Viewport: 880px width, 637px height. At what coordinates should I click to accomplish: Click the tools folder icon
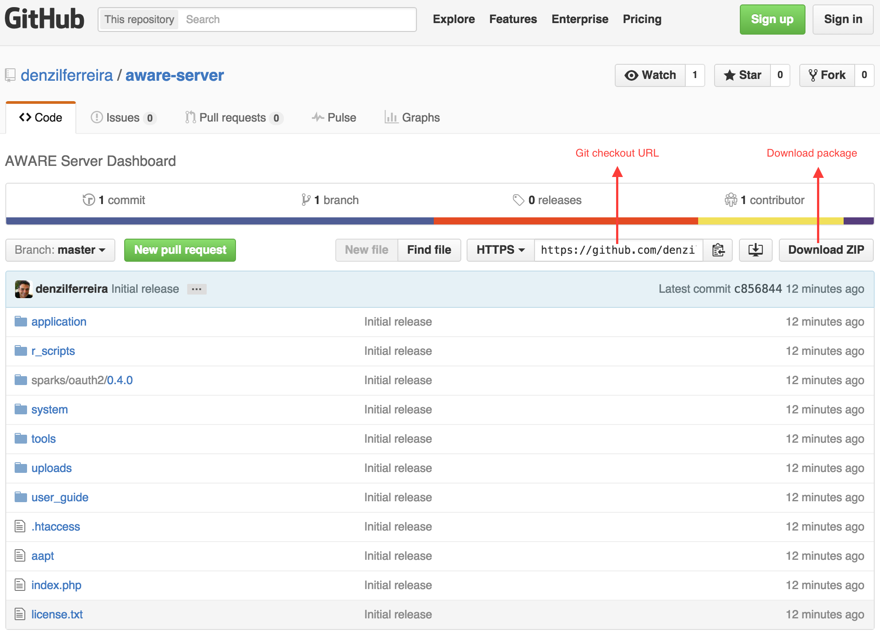20,438
